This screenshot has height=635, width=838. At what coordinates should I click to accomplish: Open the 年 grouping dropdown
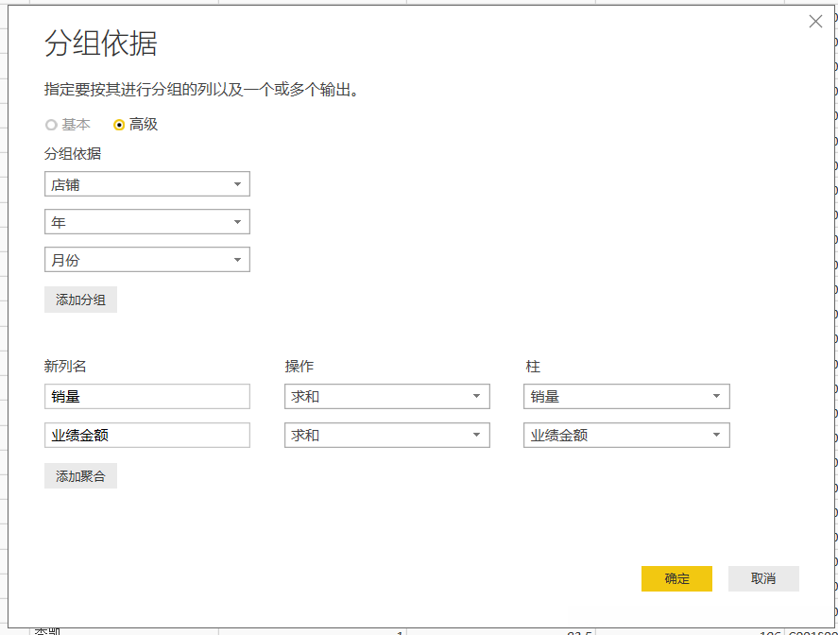[x=146, y=221]
